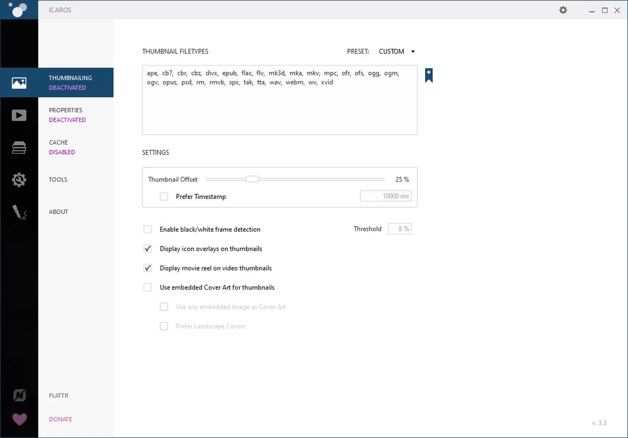Enable the Prefer Timestamp checkbox
The image size is (628, 438).
click(164, 197)
